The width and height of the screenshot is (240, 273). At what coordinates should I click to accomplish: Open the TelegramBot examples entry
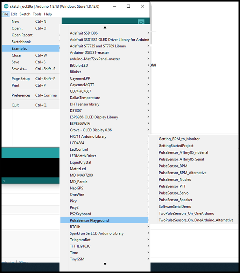(x=105, y=240)
